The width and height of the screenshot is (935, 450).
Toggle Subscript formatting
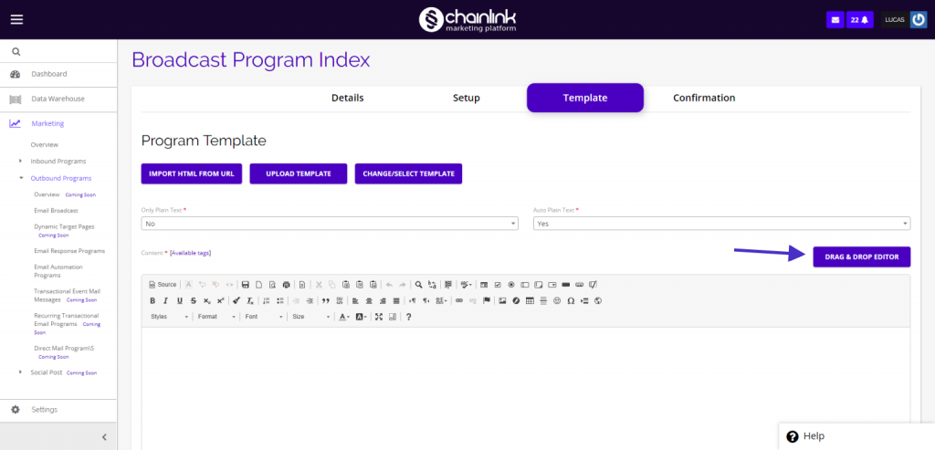tap(207, 300)
